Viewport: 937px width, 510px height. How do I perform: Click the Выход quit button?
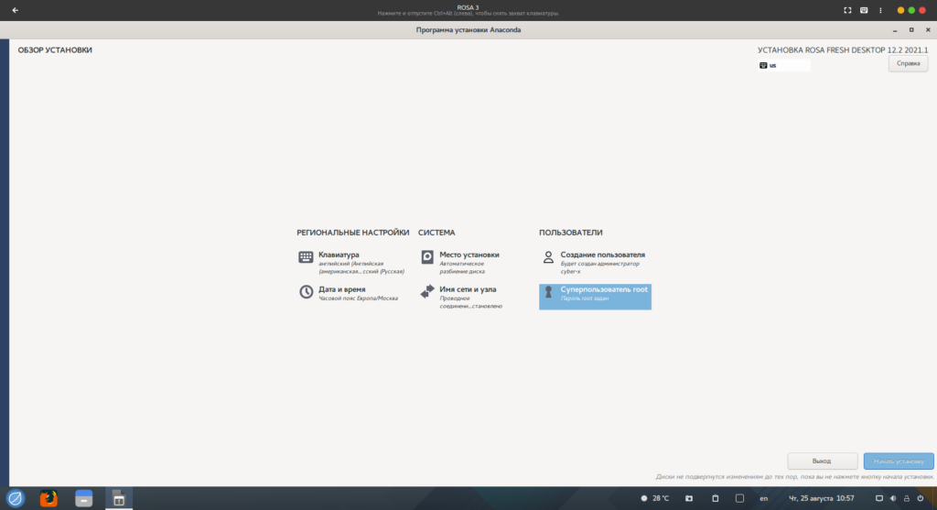click(x=822, y=461)
